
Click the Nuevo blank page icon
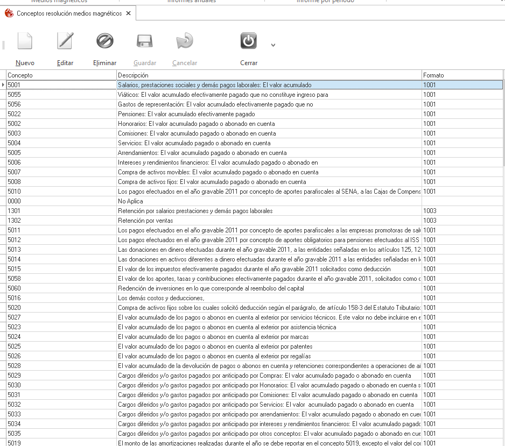pos(25,41)
